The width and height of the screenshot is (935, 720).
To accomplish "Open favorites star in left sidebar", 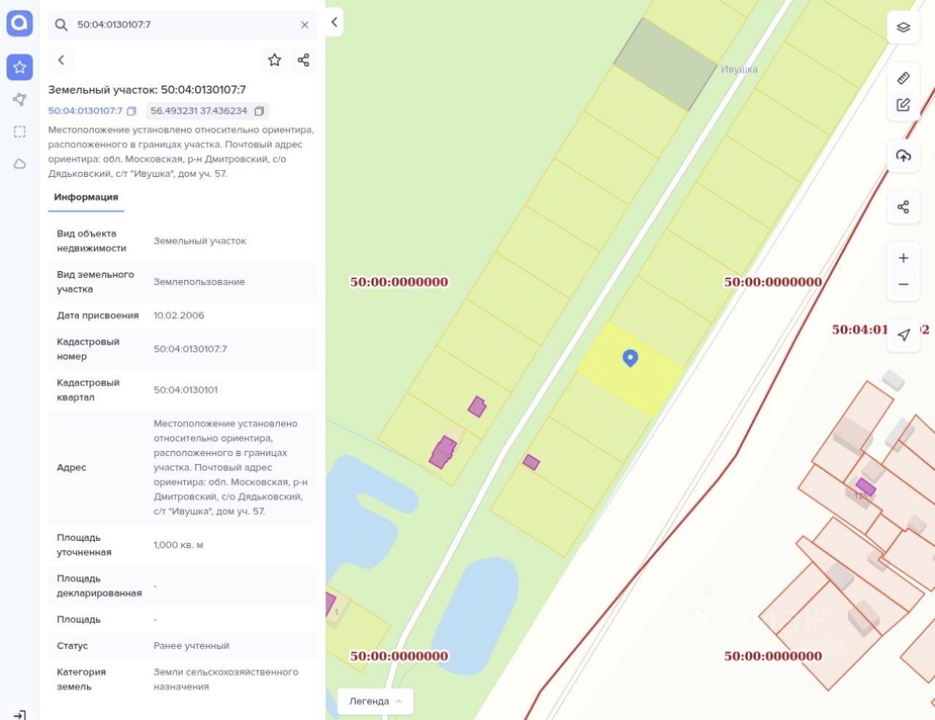I will (20, 67).
